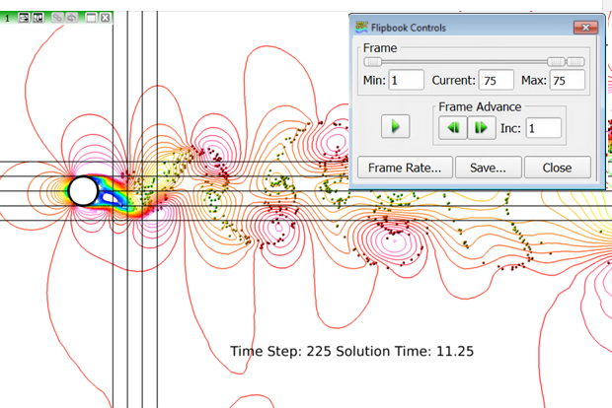This screenshot has width=612, height=408.
Task: Open the Save flipbook dialog
Action: pos(488,168)
